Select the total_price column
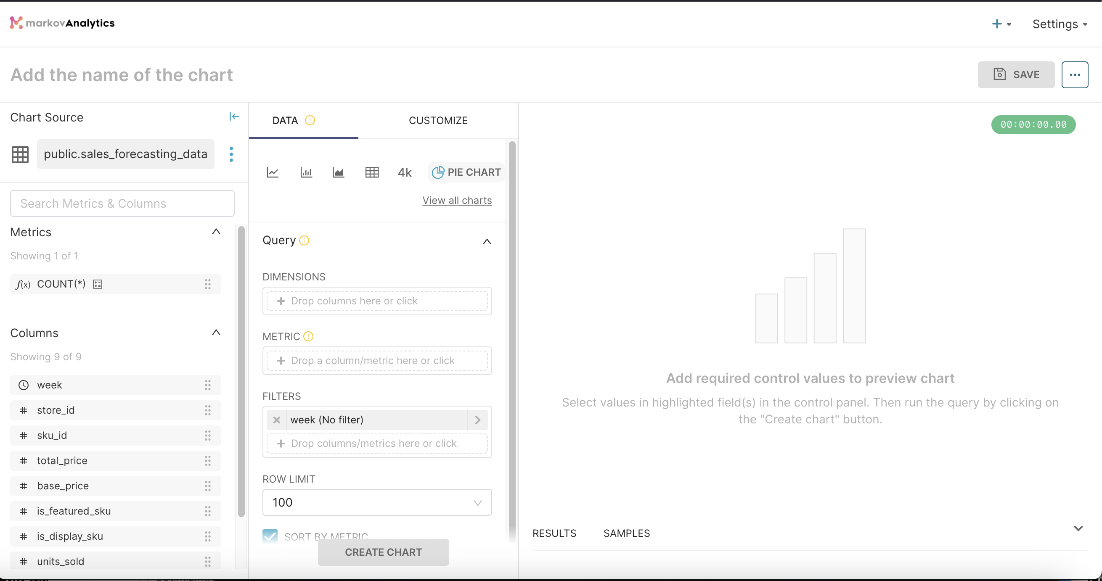Viewport: 1102px width, 581px height. [x=116, y=460]
